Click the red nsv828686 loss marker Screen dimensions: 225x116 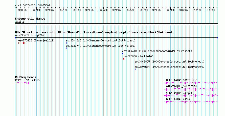click(124, 59)
